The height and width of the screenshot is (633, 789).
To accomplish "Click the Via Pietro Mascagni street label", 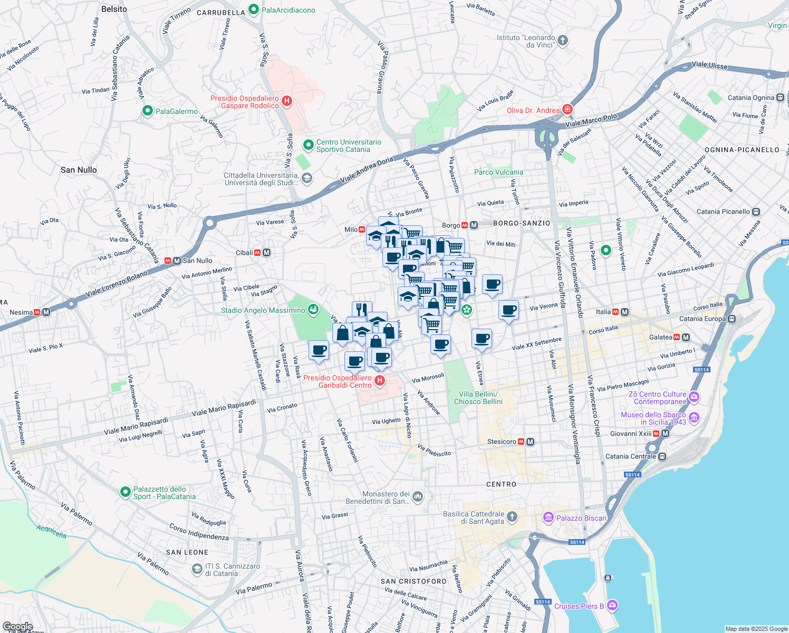I will pyautogui.click(x=623, y=385).
